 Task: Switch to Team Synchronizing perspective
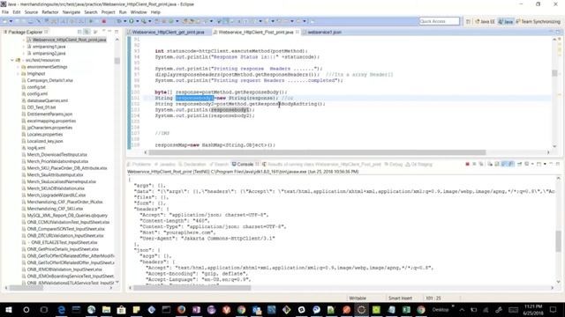pos(539,21)
